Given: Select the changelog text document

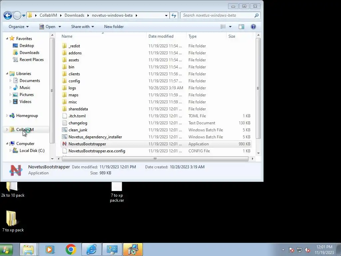Looking at the screenshot, I should [78, 123].
